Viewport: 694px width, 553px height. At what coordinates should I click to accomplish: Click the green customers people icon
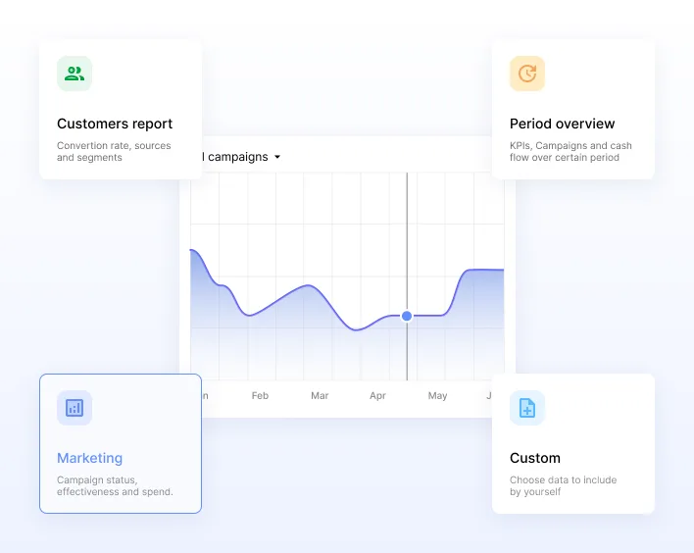[x=74, y=74]
